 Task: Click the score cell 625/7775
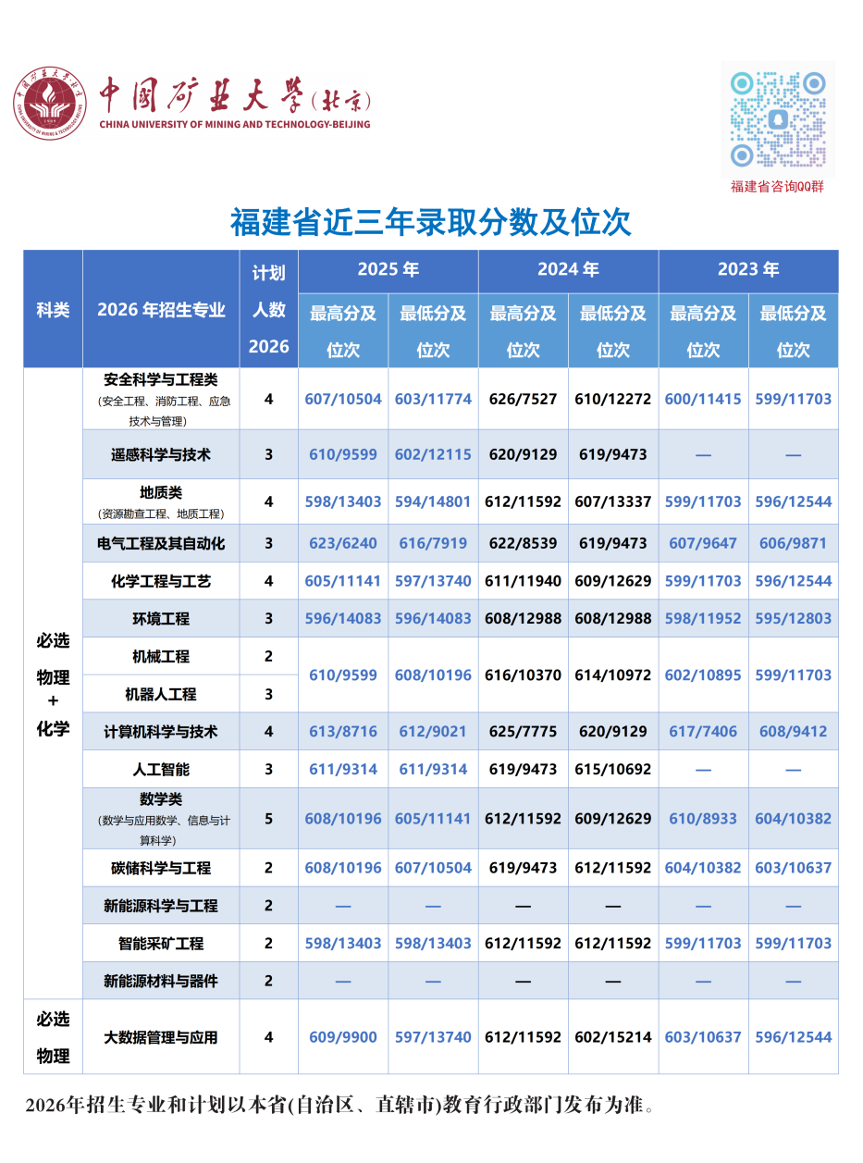524,731
